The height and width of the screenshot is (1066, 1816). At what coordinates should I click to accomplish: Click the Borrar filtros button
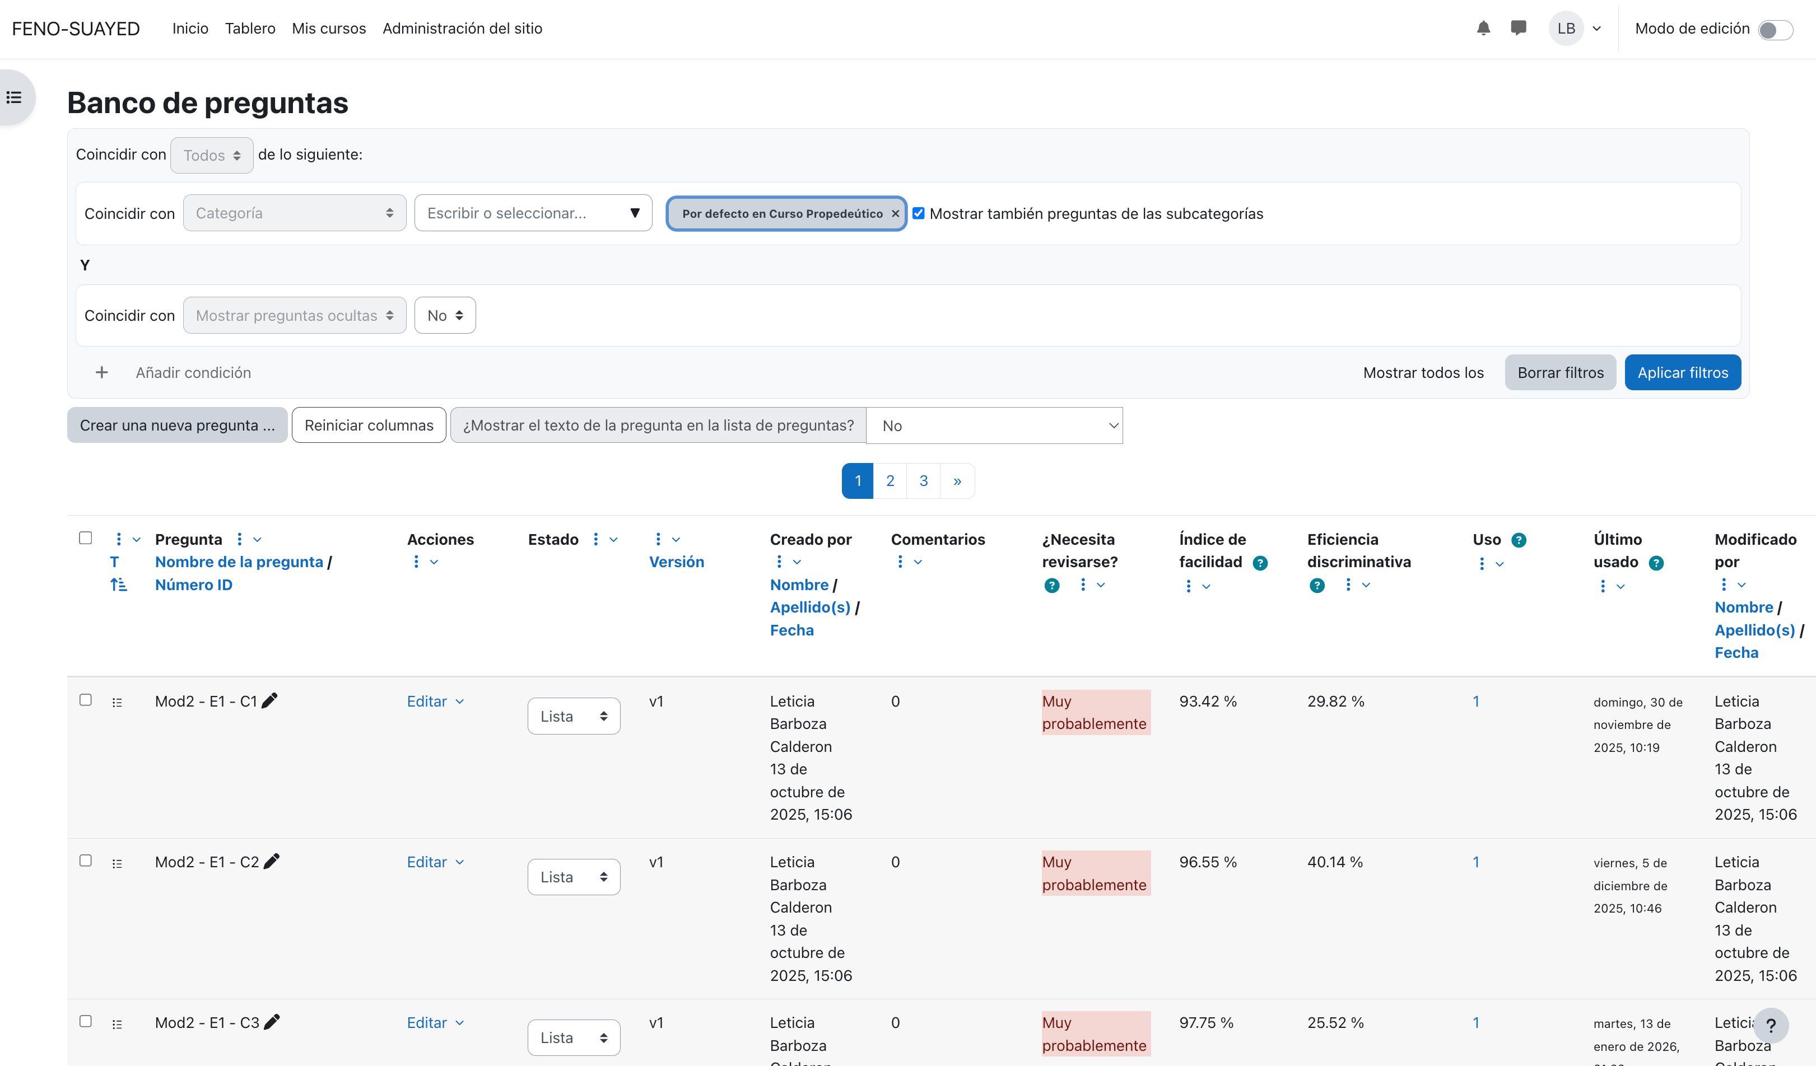click(1560, 372)
